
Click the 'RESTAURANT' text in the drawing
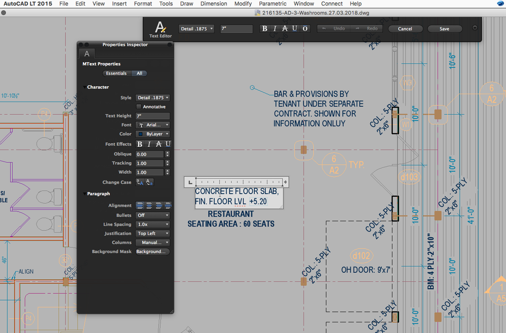[231, 214]
